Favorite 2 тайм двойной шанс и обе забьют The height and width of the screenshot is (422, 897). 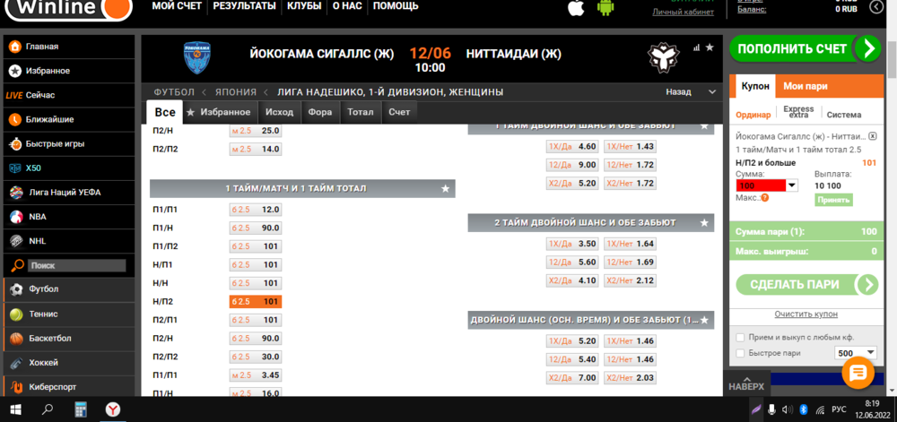[x=704, y=223]
